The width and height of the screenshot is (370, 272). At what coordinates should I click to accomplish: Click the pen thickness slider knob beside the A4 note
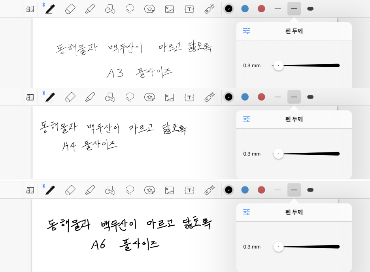tap(278, 154)
